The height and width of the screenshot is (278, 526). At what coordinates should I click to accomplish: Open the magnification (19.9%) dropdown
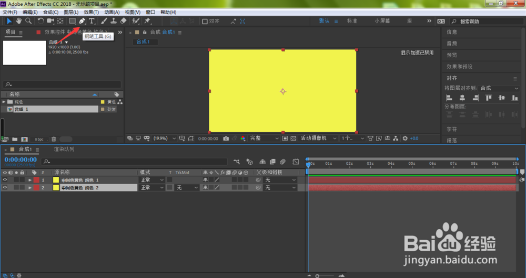(164, 138)
